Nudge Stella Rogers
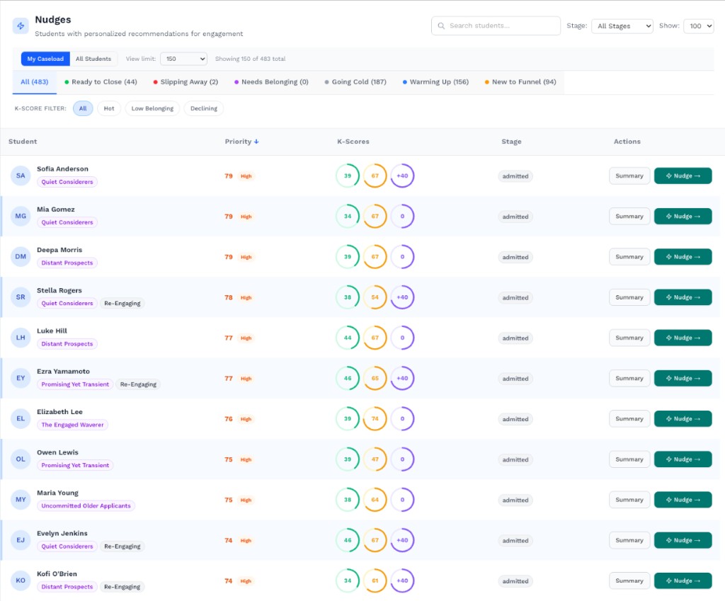This screenshot has height=601, width=725. pos(683,297)
